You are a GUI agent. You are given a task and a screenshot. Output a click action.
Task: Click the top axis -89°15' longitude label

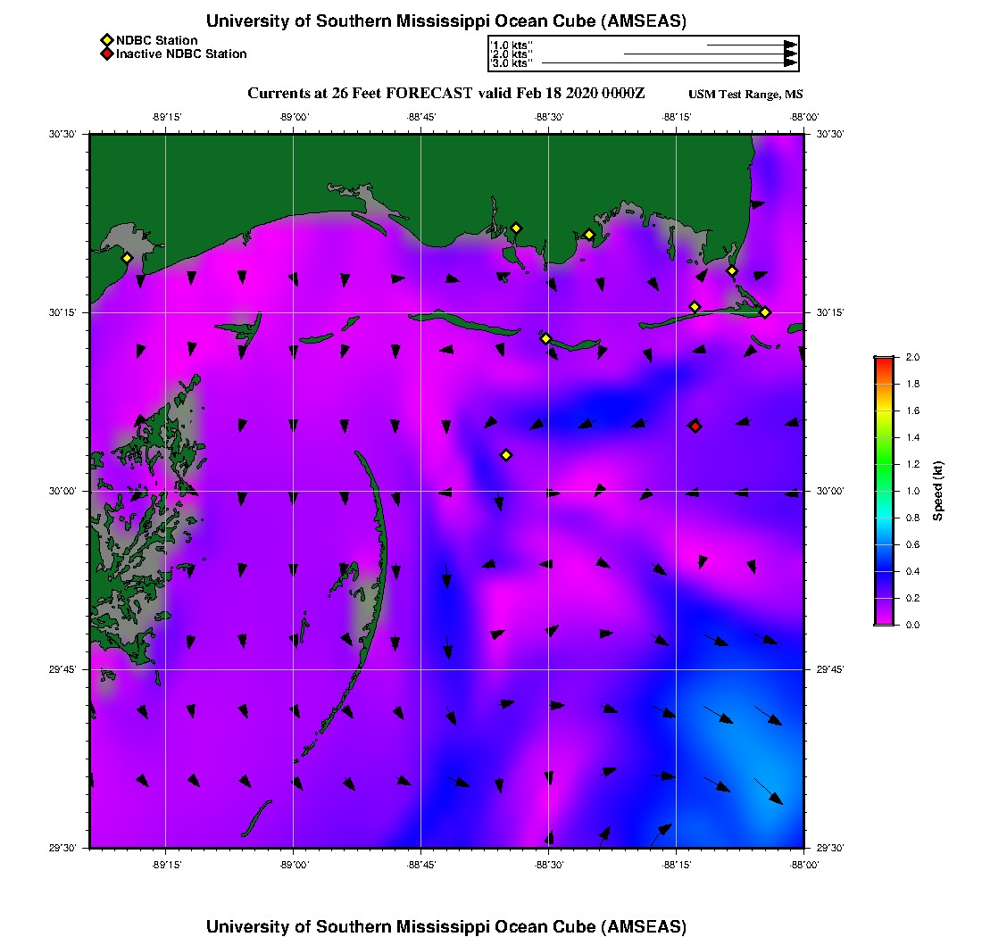point(166,117)
